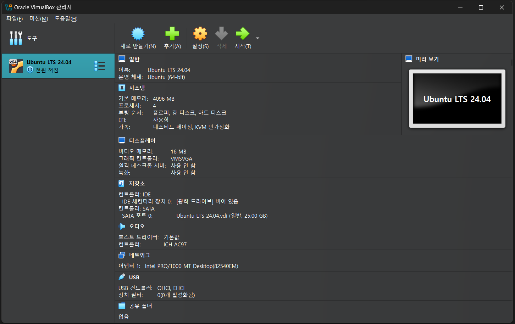515x324 pixels.
Task: Select the Ubuntu LTS 24.04 machine entry
Action: [58, 66]
